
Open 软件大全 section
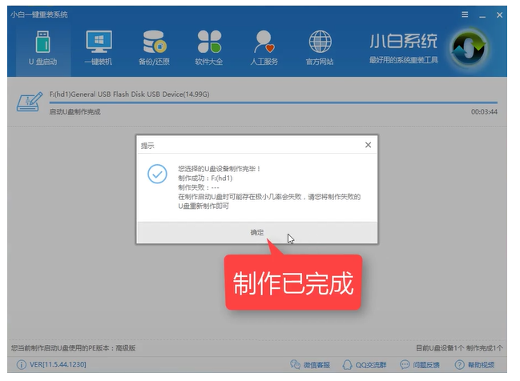209,48
